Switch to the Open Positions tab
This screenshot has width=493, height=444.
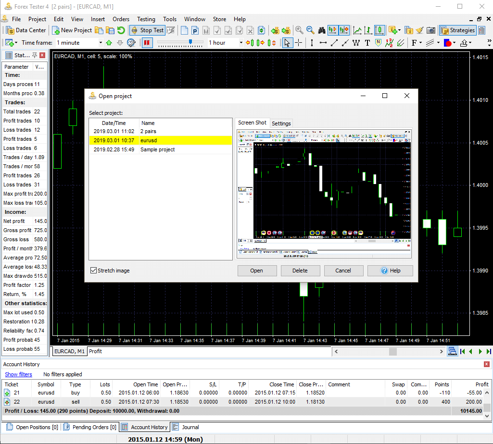32,427
